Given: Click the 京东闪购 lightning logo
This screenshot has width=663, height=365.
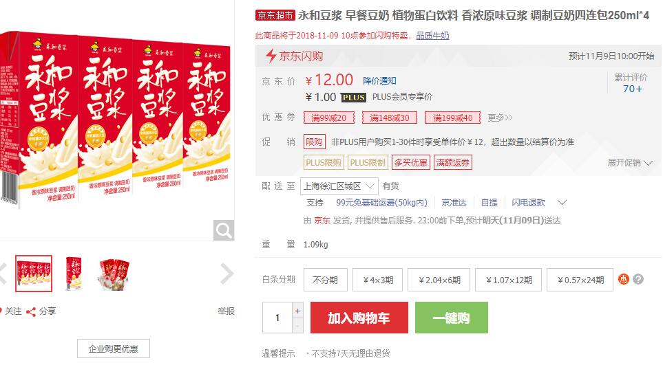Looking at the screenshot, I should tap(270, 56).
